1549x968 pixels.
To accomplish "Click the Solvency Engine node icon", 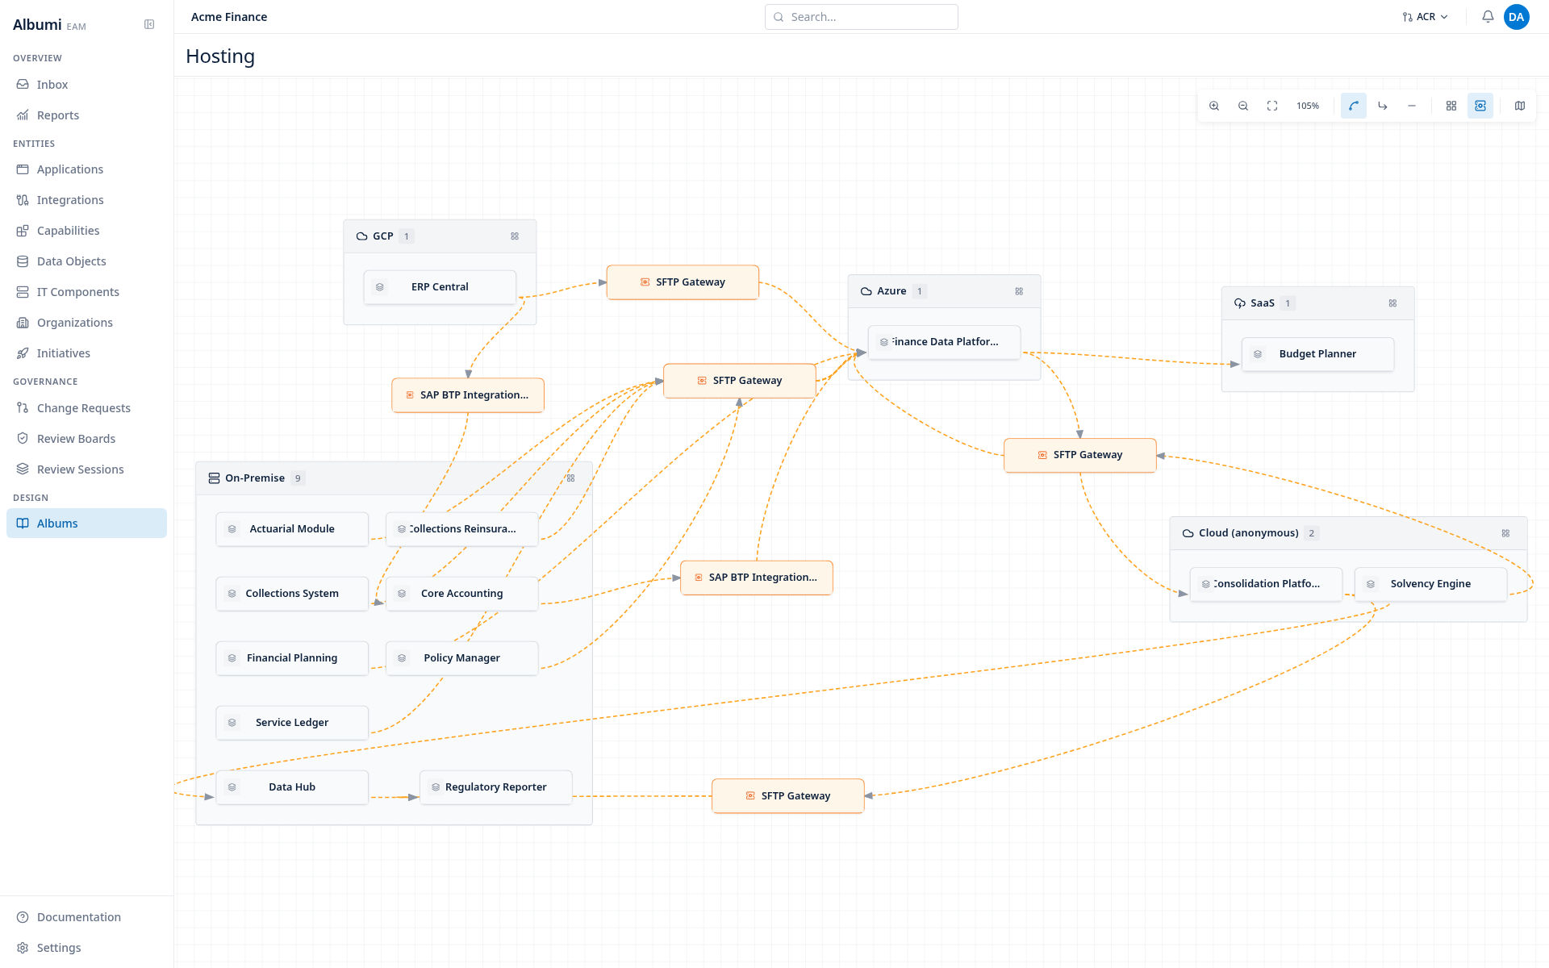I will [1371, 584].
